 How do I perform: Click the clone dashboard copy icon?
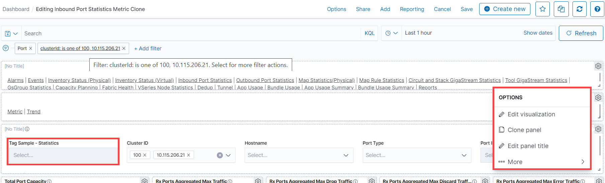pyautogui.click(x=561, y=9)
